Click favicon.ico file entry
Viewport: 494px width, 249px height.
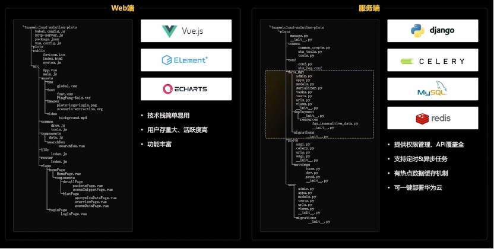pyautogui.click(x=54, y=55)
